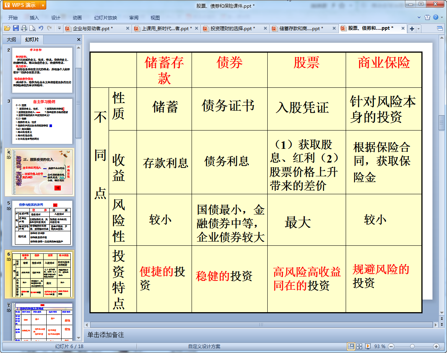Start slideshow from status bar play icon
The image size is (447, 353).
click(368, 346)
